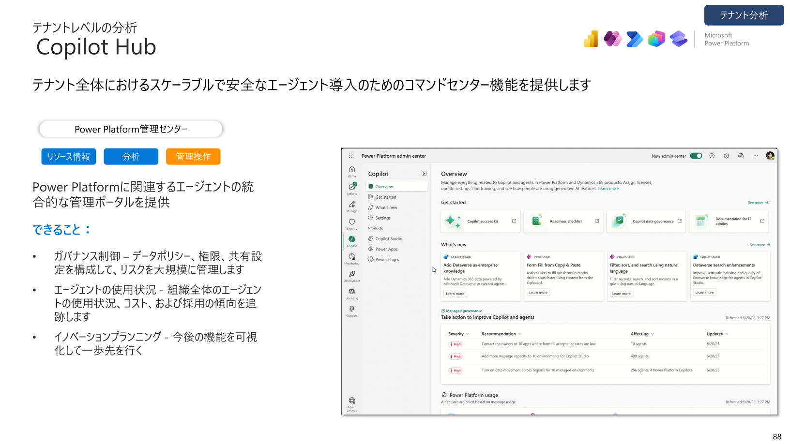Click the Power Platform usage heading
The height and width of the screenshot is (444, 790).
(x=473, y=395)
